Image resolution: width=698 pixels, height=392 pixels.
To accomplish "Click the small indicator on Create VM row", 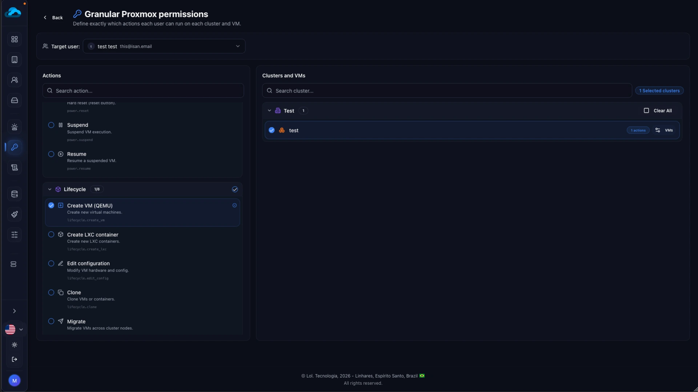I will (x=234, y=205).
